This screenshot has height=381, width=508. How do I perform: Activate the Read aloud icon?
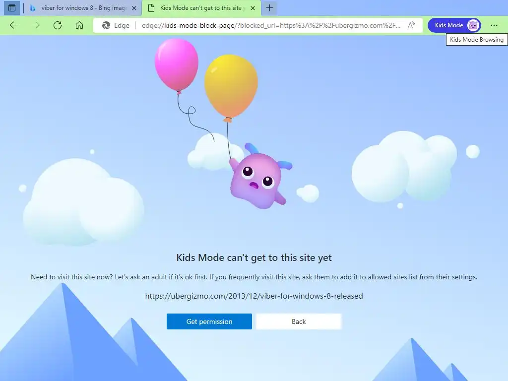coord(411,25)
